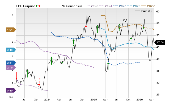
Task: Click the green up arrow in EPS Surprise legend
Action: [x=37, y=6]
